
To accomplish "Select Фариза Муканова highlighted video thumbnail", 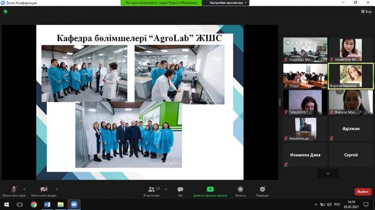I will click(x=350, y=76).
